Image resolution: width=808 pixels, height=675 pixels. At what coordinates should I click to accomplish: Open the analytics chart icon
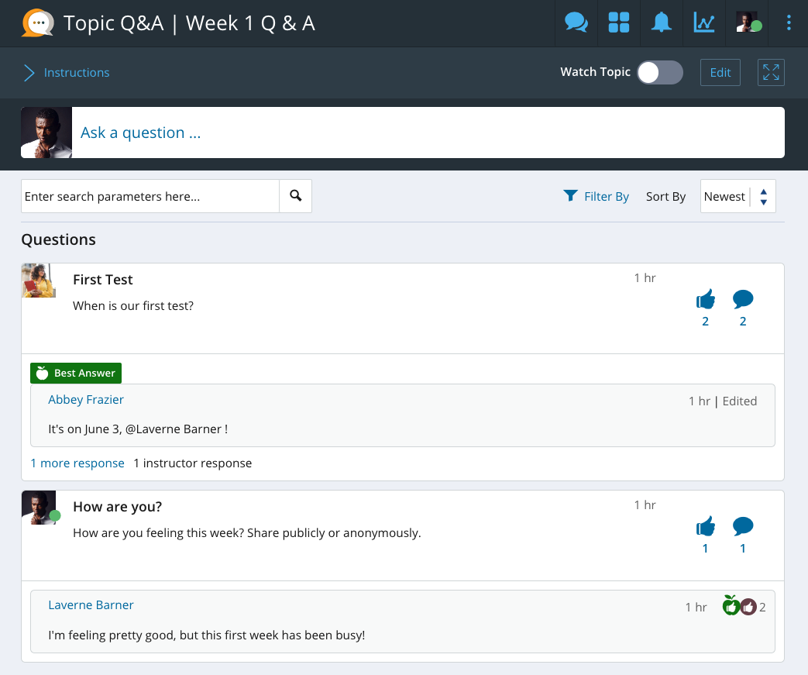click(x=703, y=22)
